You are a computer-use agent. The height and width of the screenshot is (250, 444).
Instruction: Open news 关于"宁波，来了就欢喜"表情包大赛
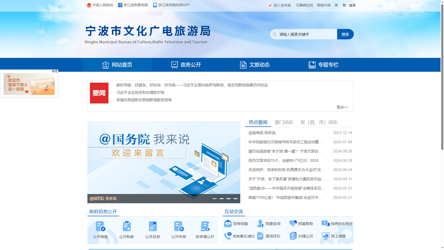(286, 179)
